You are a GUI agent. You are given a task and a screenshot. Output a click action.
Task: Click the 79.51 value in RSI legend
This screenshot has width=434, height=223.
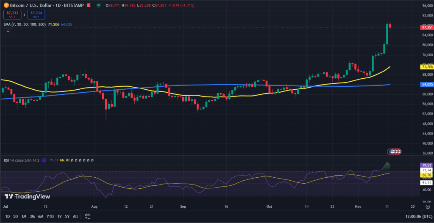point(53,160)
